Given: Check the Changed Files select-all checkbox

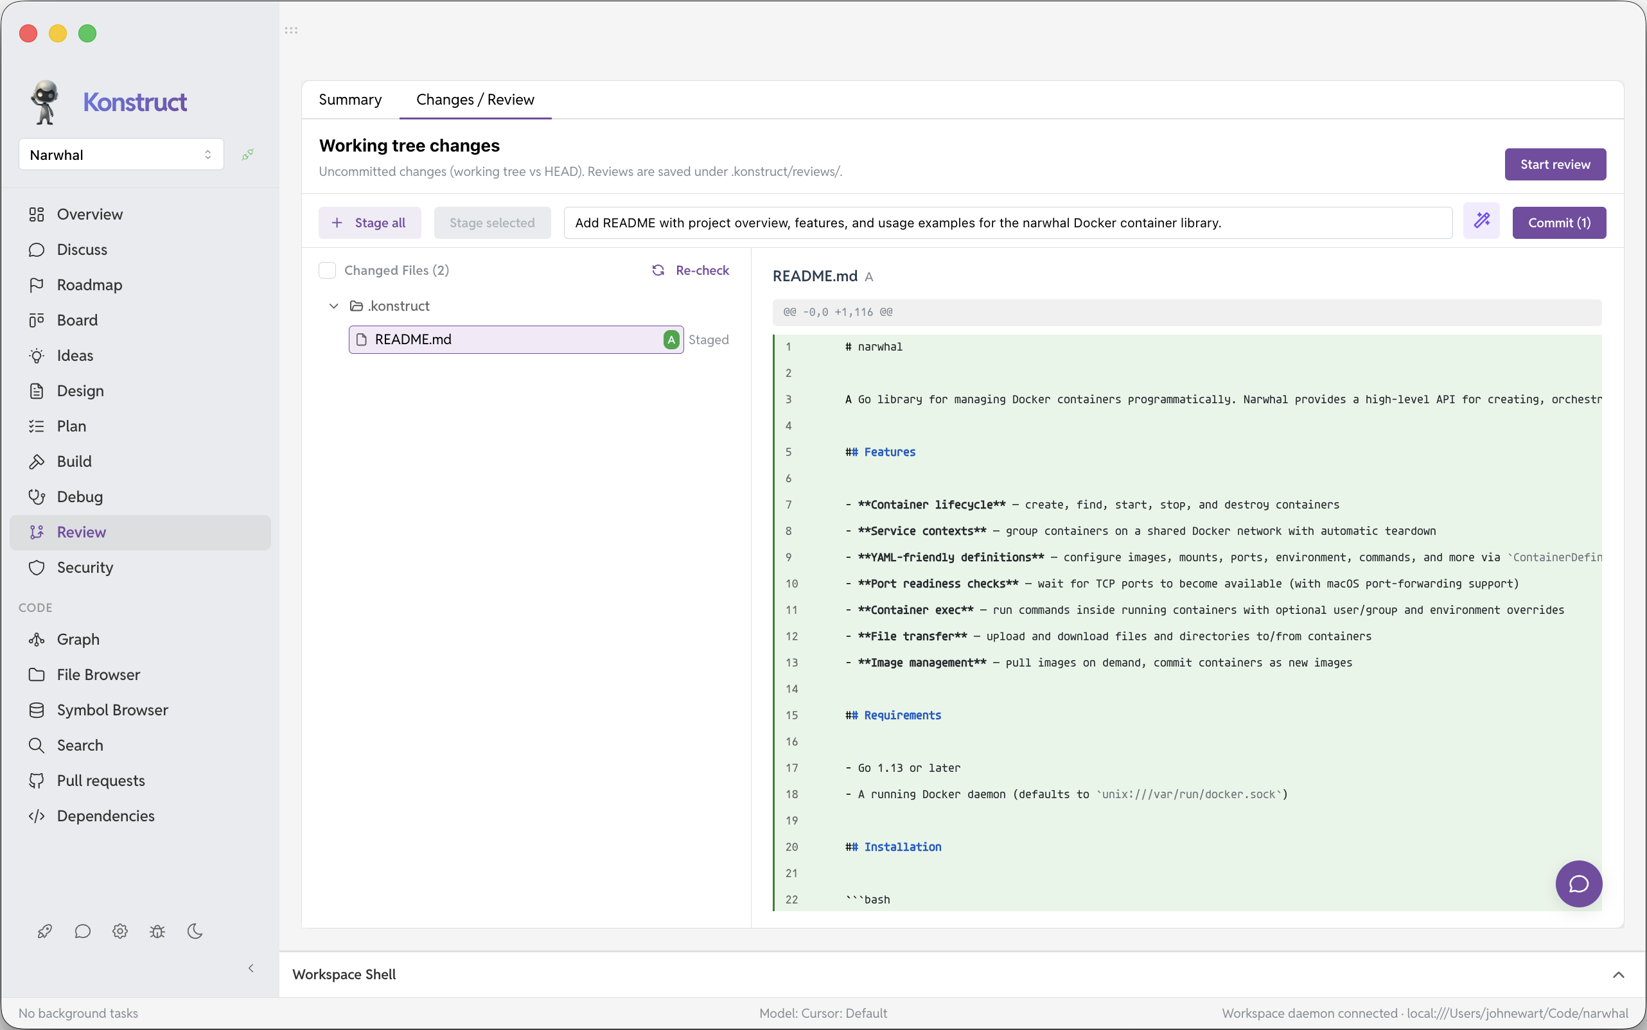Looking at the screenshot, I should pyautogui.click(x=327, y=270).
